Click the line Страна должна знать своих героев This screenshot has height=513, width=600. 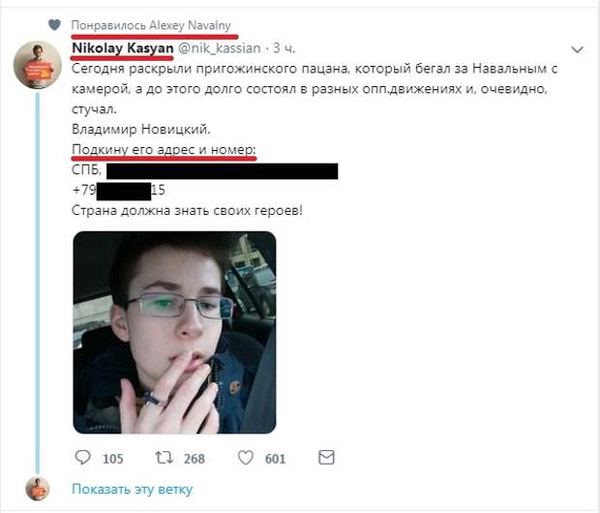(x=187, y=210)
